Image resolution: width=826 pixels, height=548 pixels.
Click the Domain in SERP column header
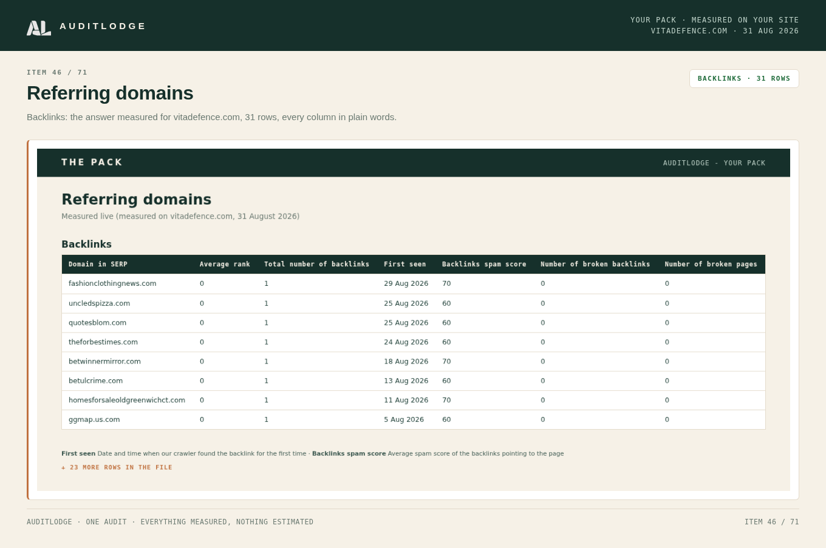[98, 264]
